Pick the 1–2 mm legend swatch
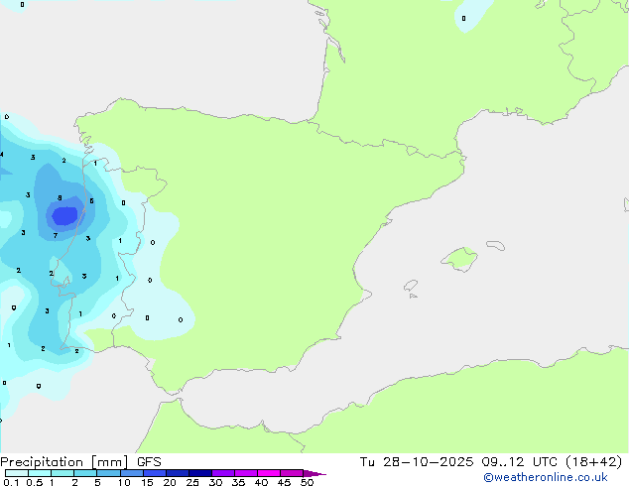Image resolution: width=629 pixels, height=486 pixels. (x=63, y=473)
